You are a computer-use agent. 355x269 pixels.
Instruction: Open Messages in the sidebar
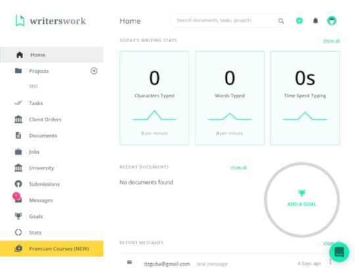click(41, 200)
